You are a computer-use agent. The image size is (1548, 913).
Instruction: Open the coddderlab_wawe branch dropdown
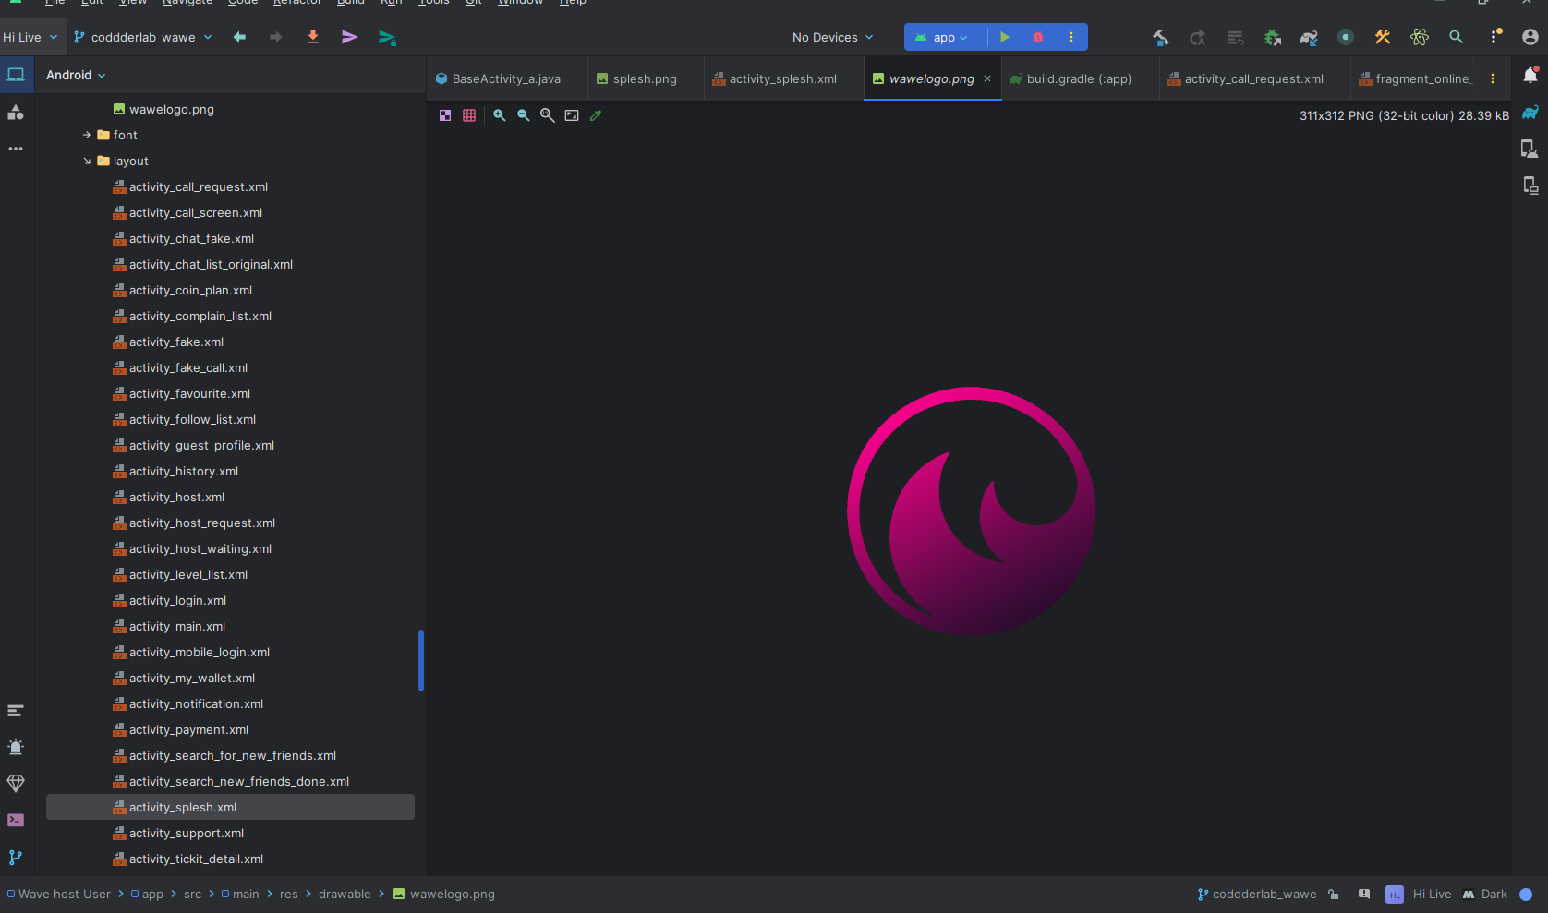tap(143, 37)
